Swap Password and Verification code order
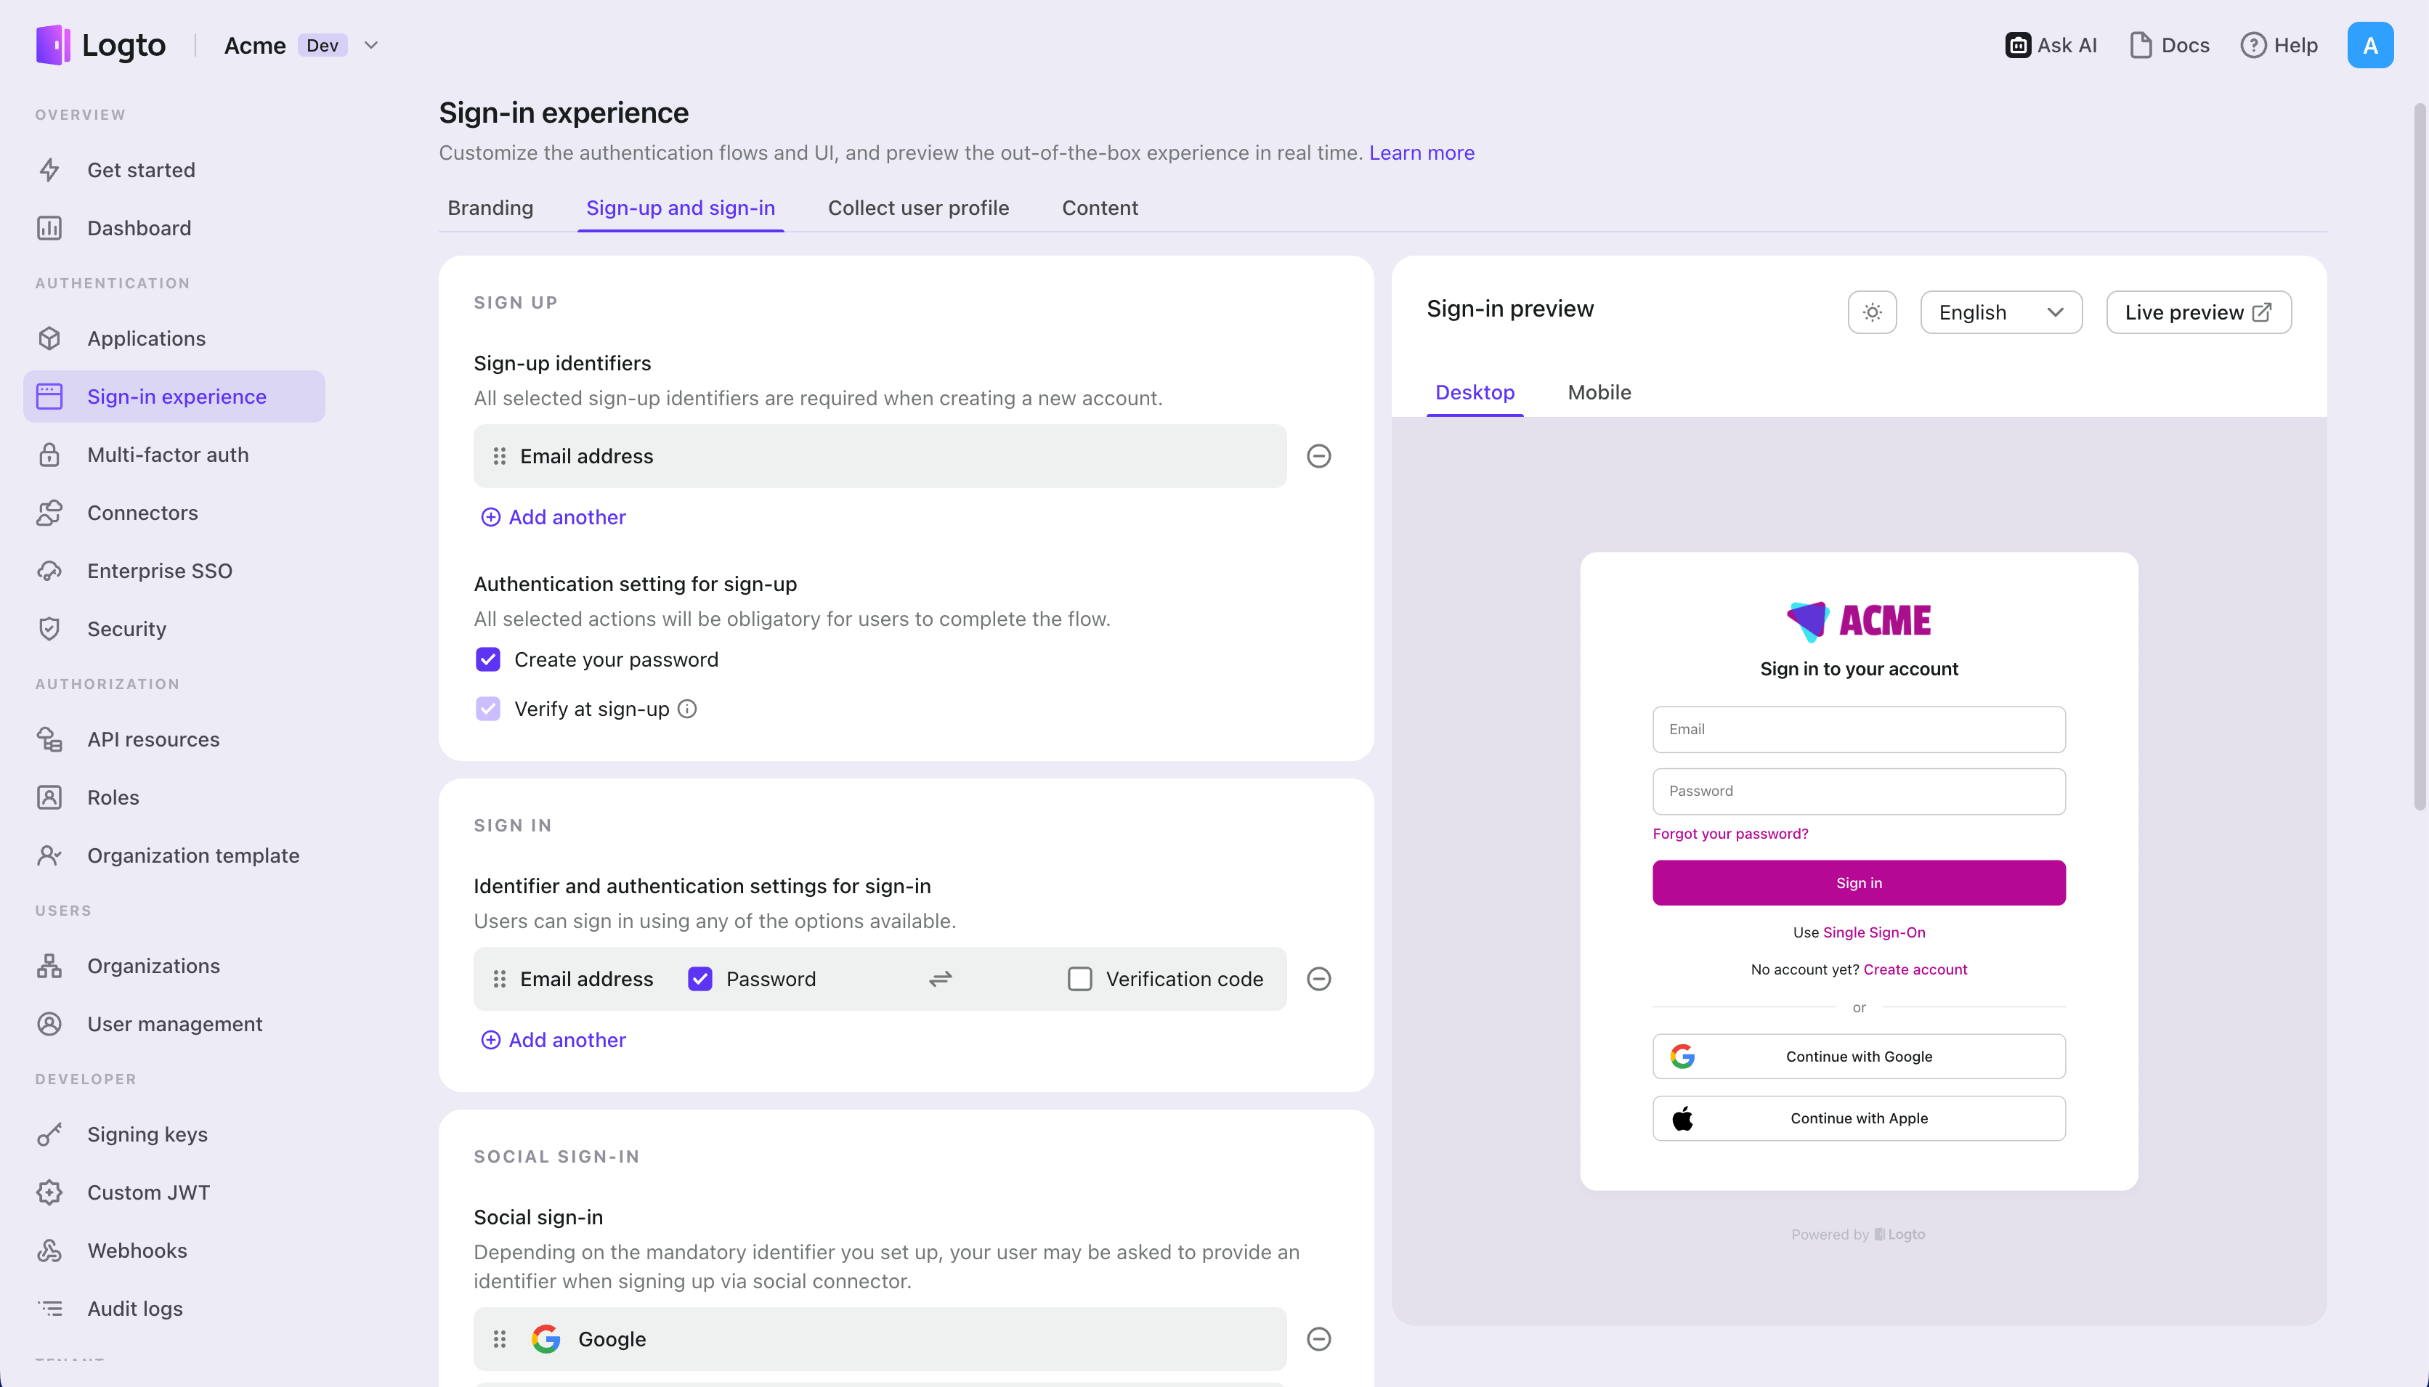Viewport: 2429px width, 1387px height. [941, 980]
